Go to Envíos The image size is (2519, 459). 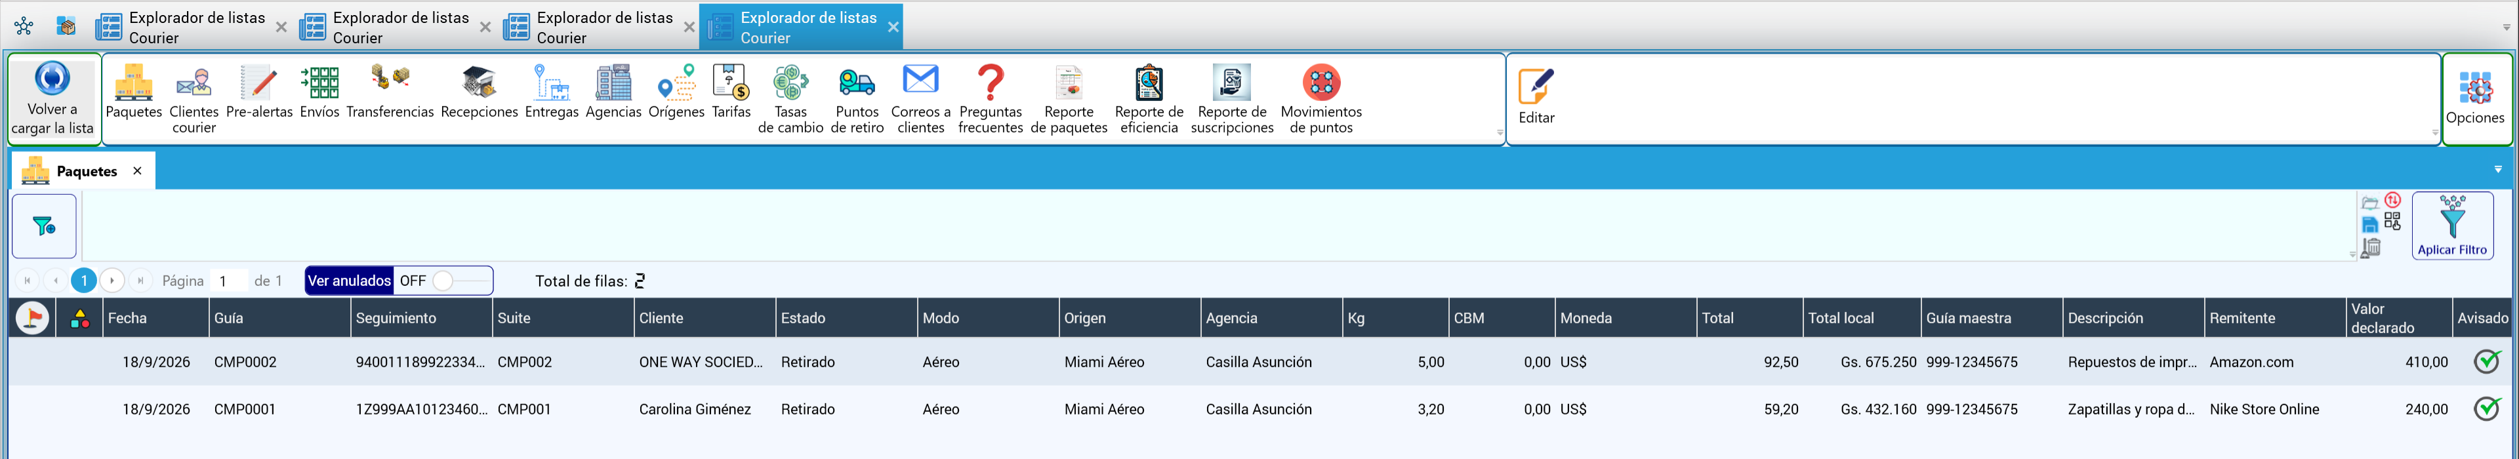pos(319,92)
